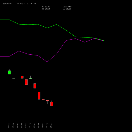
Task: Click the tall red candlestick for 20 Aug
Action: point(39,96)
